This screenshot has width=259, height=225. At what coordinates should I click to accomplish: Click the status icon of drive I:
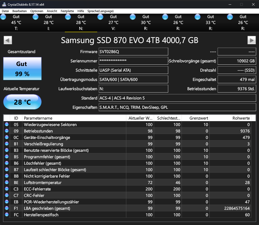(x=35, y=17)
